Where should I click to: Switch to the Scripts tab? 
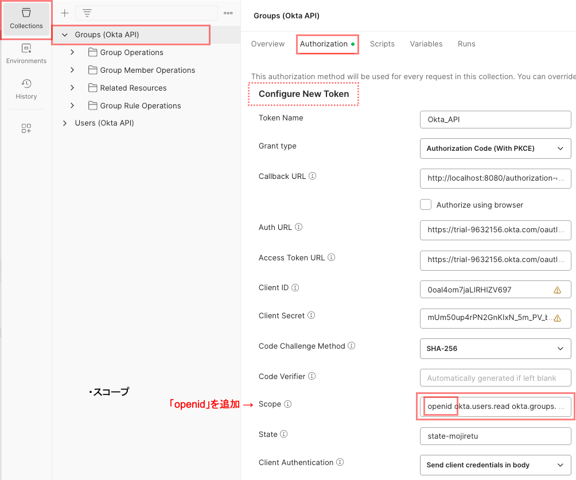[x=382, y=44]
